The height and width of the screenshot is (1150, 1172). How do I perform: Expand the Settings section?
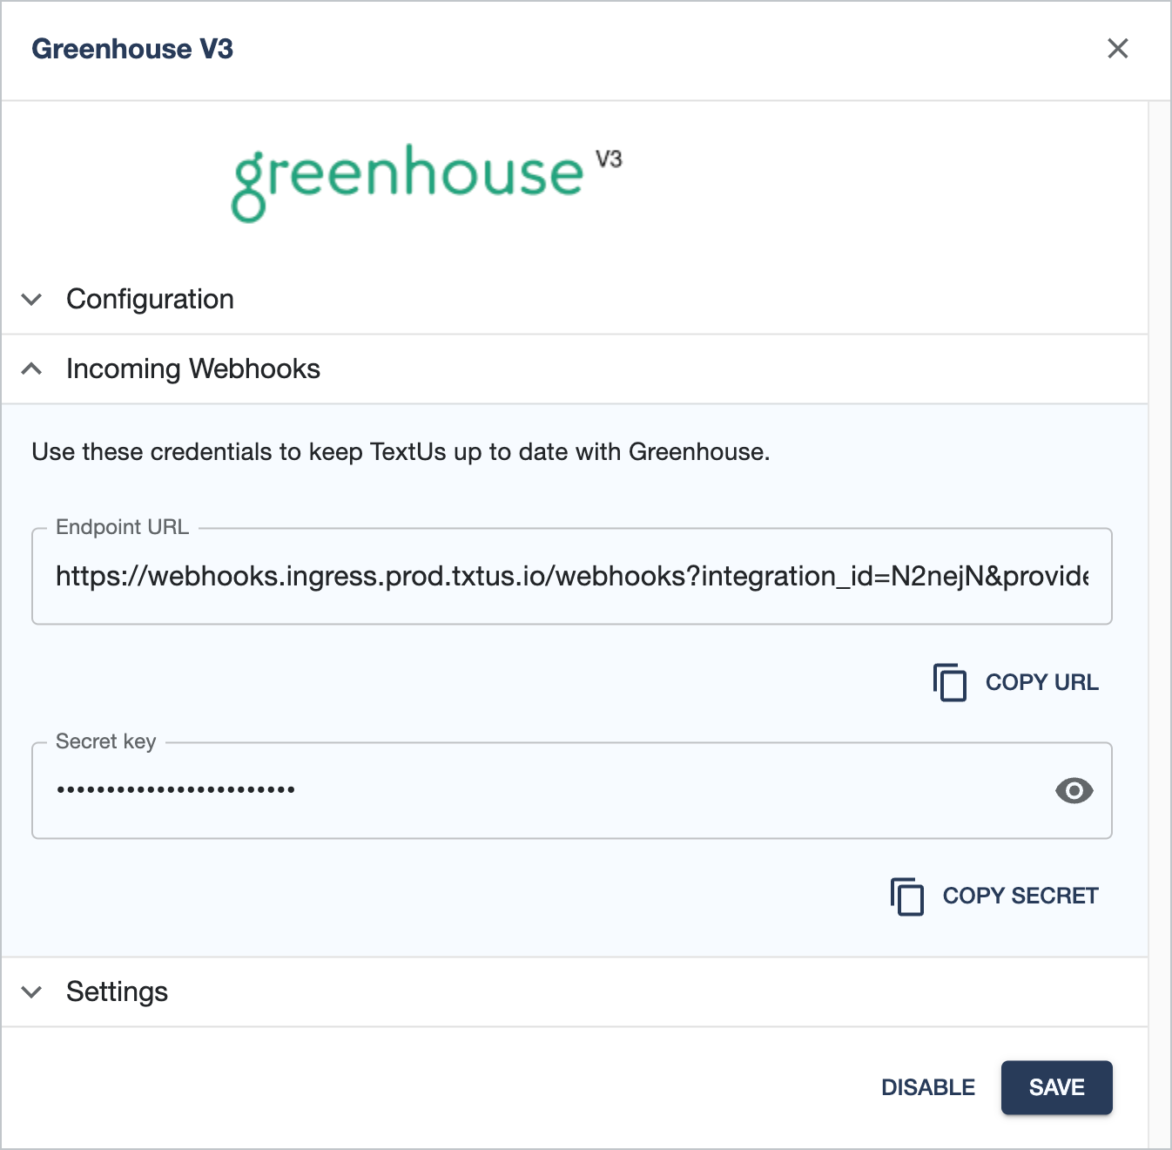click(x=575, y=991)
